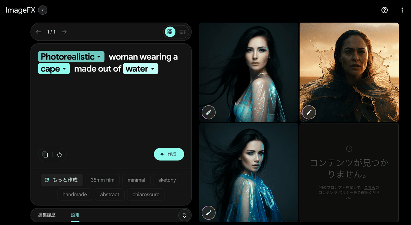Open the three-dot overflow menu top right
The width and height of the screenshot is (411, 225).
pos(402,10)
